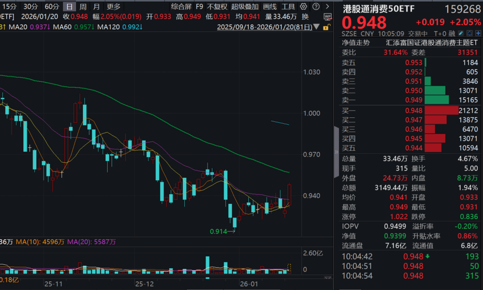The height and width of the screenshot is (290, 483).
Task: Open the 更多 period options dropdown
Action: 114,7
